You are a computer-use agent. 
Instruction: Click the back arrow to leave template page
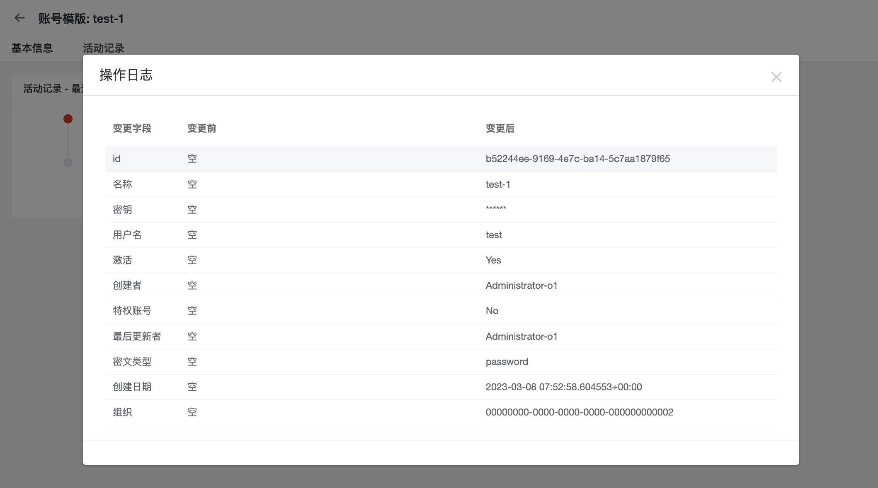click(19, 18)
